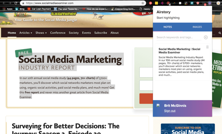This screenshot has height=134, width=222.
Task: Click the orange submit button in signup form
Action: 146,99
